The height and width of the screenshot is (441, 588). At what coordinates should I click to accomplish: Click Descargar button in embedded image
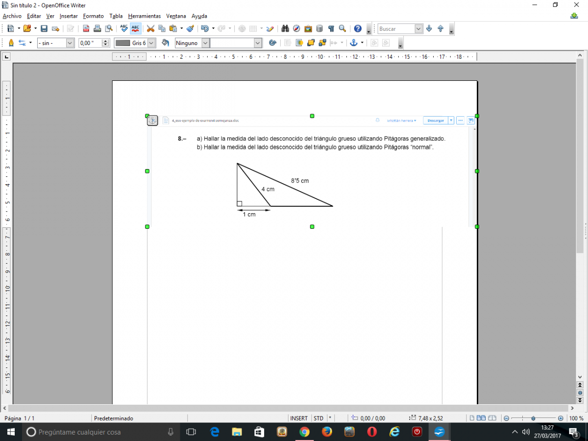436,121
